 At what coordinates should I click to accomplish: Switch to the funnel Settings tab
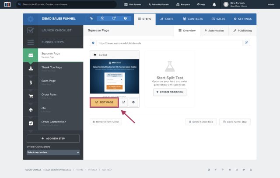pyautogui.click(x=243, y=19)
